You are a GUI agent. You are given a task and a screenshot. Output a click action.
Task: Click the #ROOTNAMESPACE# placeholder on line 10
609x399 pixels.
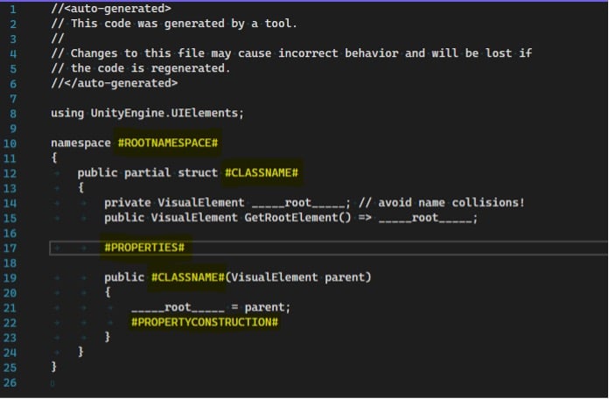[168, 143]
